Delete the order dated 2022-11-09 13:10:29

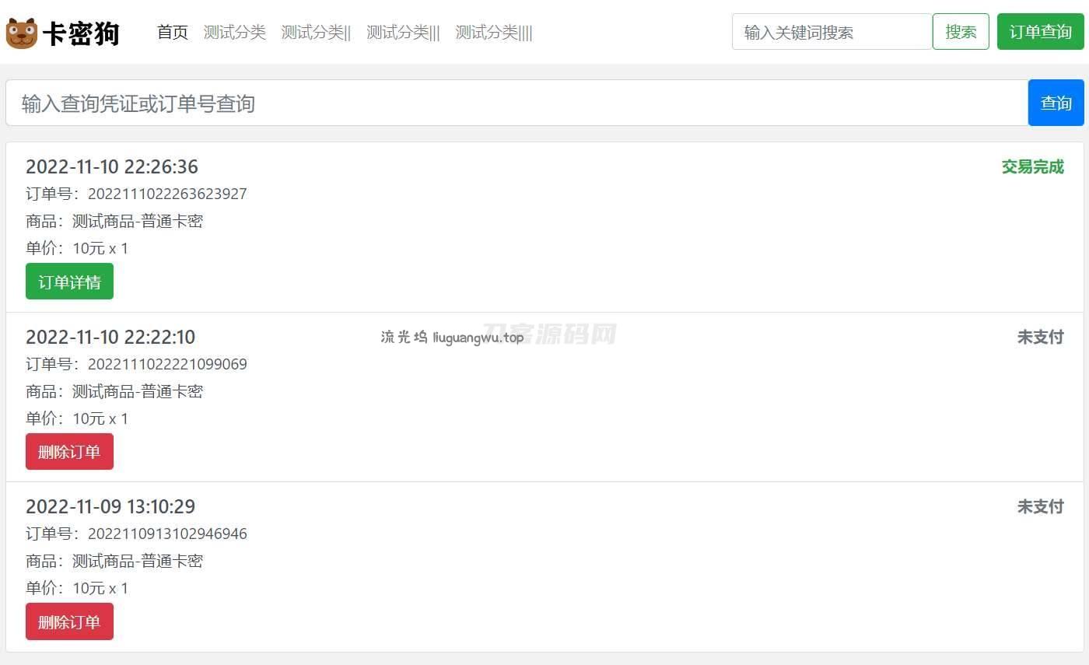[x=69, y=621]
